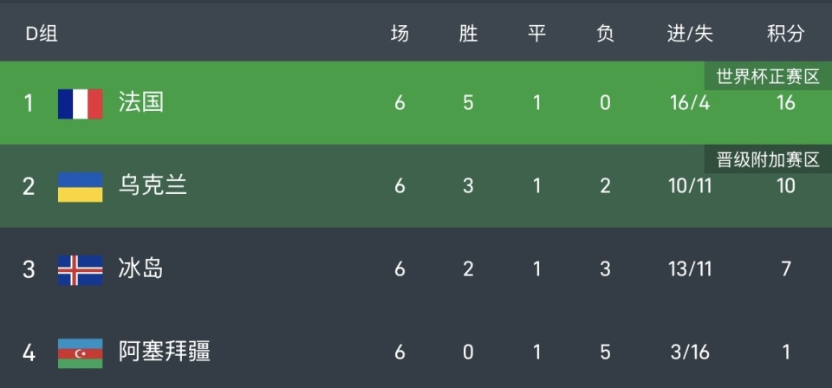Select the 冰岛 team name
Screen dimensions: 832x388
click(x=140, y=269)
